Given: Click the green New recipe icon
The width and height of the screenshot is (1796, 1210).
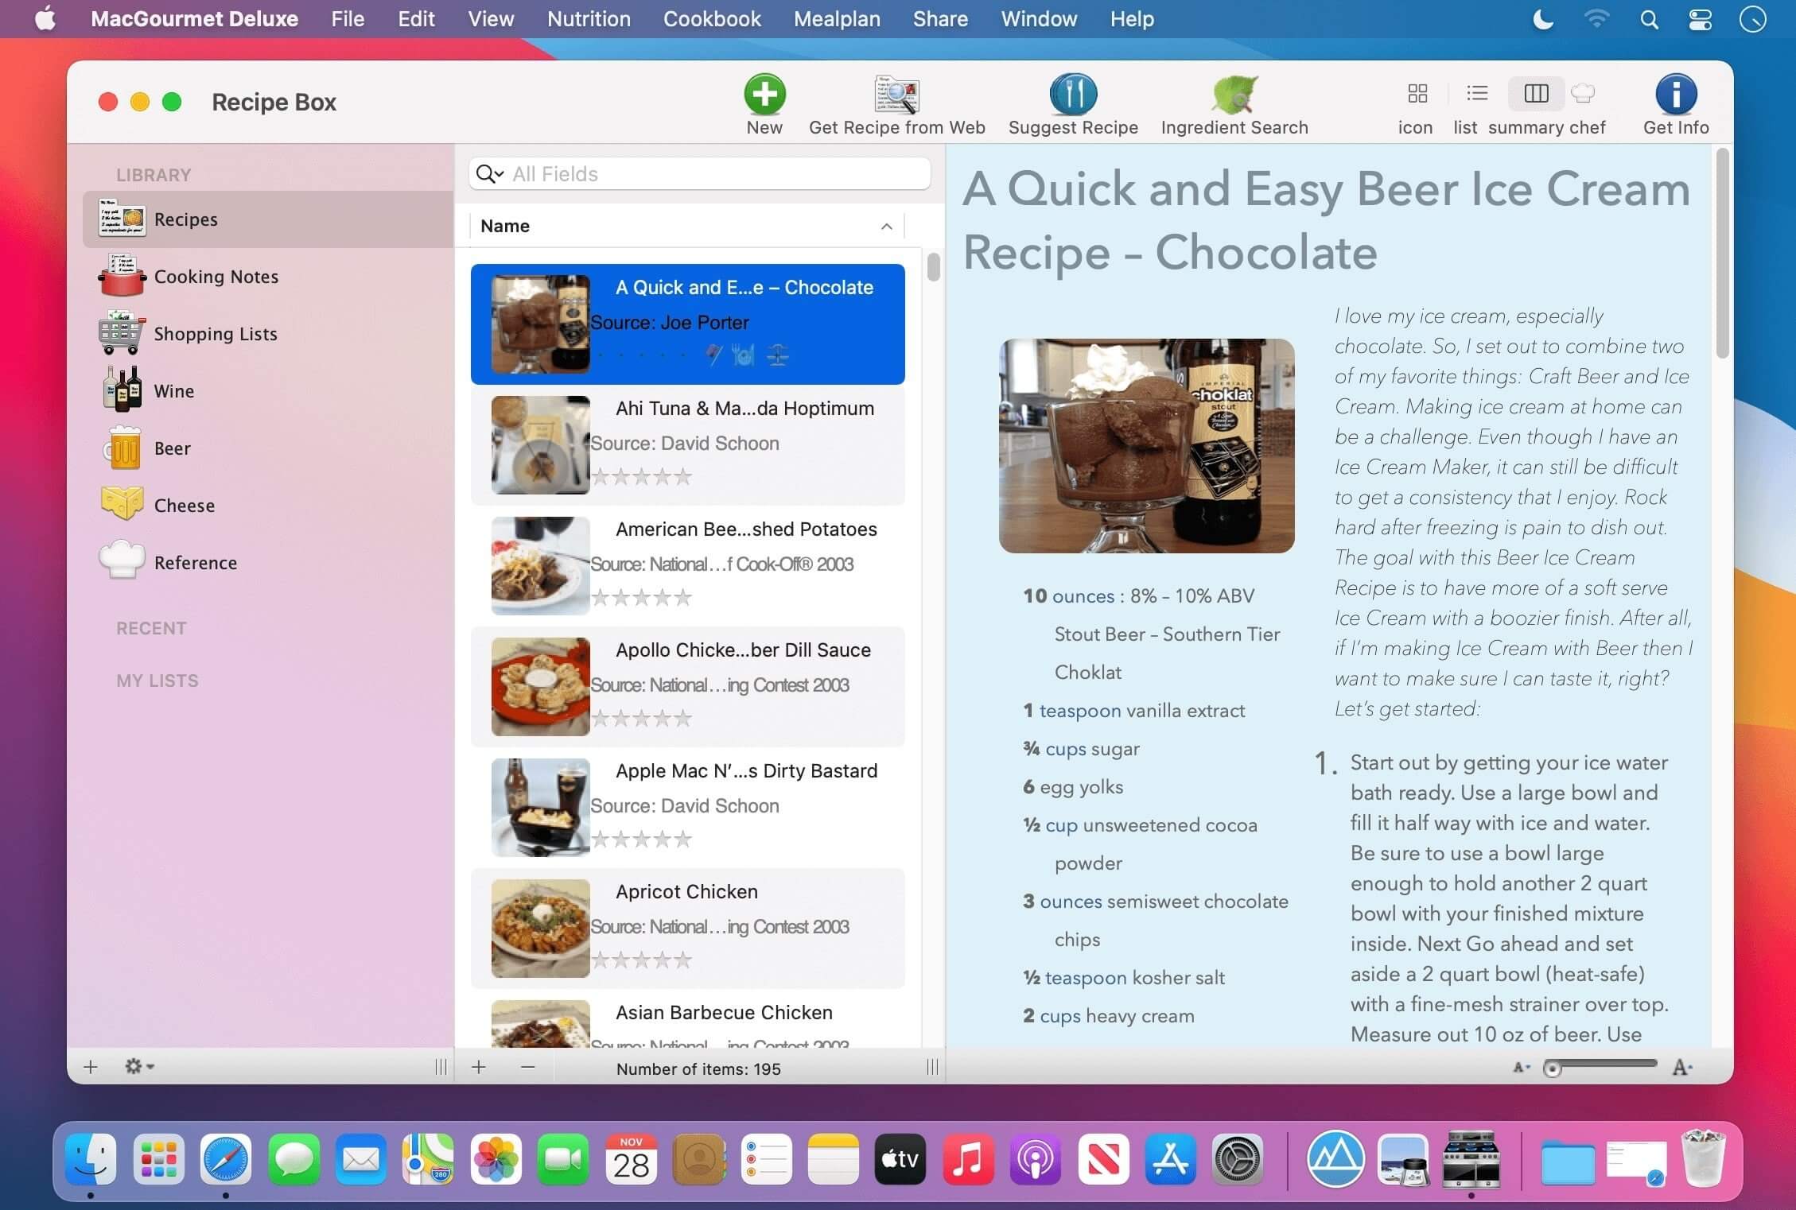Looking at the screenshot, I should point(764,95).
